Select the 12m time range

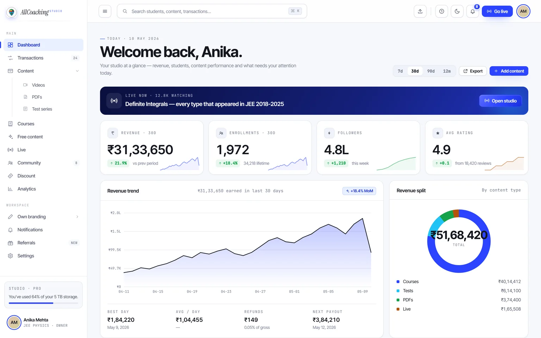click(447, 71)
